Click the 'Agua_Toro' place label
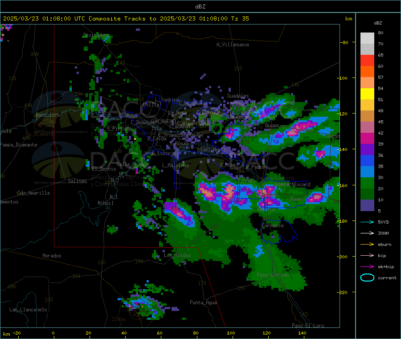The width and height of the screenshot is (401, 339). [48, 115]
